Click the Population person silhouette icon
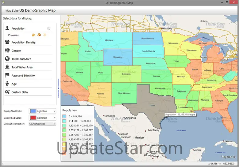Screen dimensions: 239x167 click(x=7, y=28)
